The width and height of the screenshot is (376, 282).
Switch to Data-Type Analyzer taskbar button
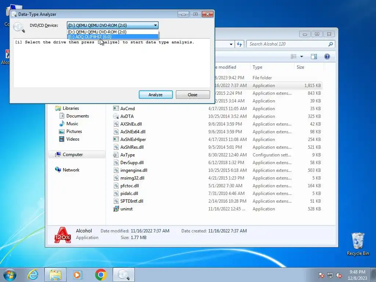(x=124, y=275)
